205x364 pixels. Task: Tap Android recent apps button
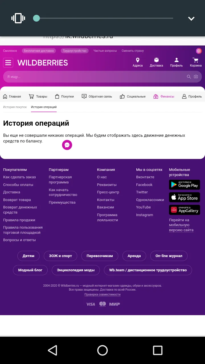(157, 350)
